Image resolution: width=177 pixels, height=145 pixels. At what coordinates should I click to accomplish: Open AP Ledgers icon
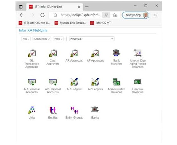[x=95, y=82]
